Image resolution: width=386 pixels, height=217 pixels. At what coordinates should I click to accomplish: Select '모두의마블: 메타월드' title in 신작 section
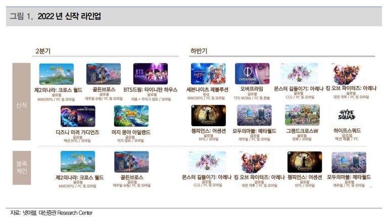pyautogui.click(x=254, y=131)
